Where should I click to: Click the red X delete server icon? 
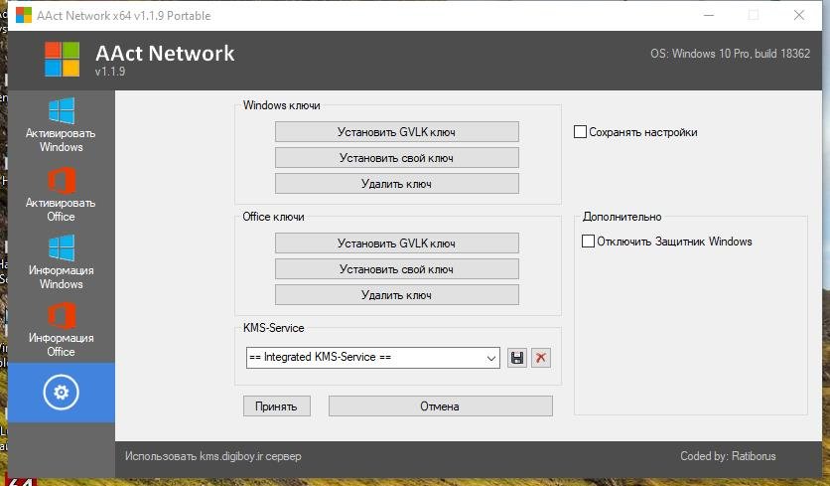540,358
